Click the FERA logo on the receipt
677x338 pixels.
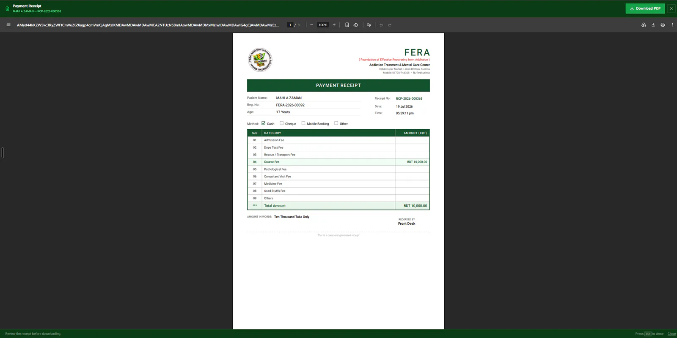click(260, 60)
